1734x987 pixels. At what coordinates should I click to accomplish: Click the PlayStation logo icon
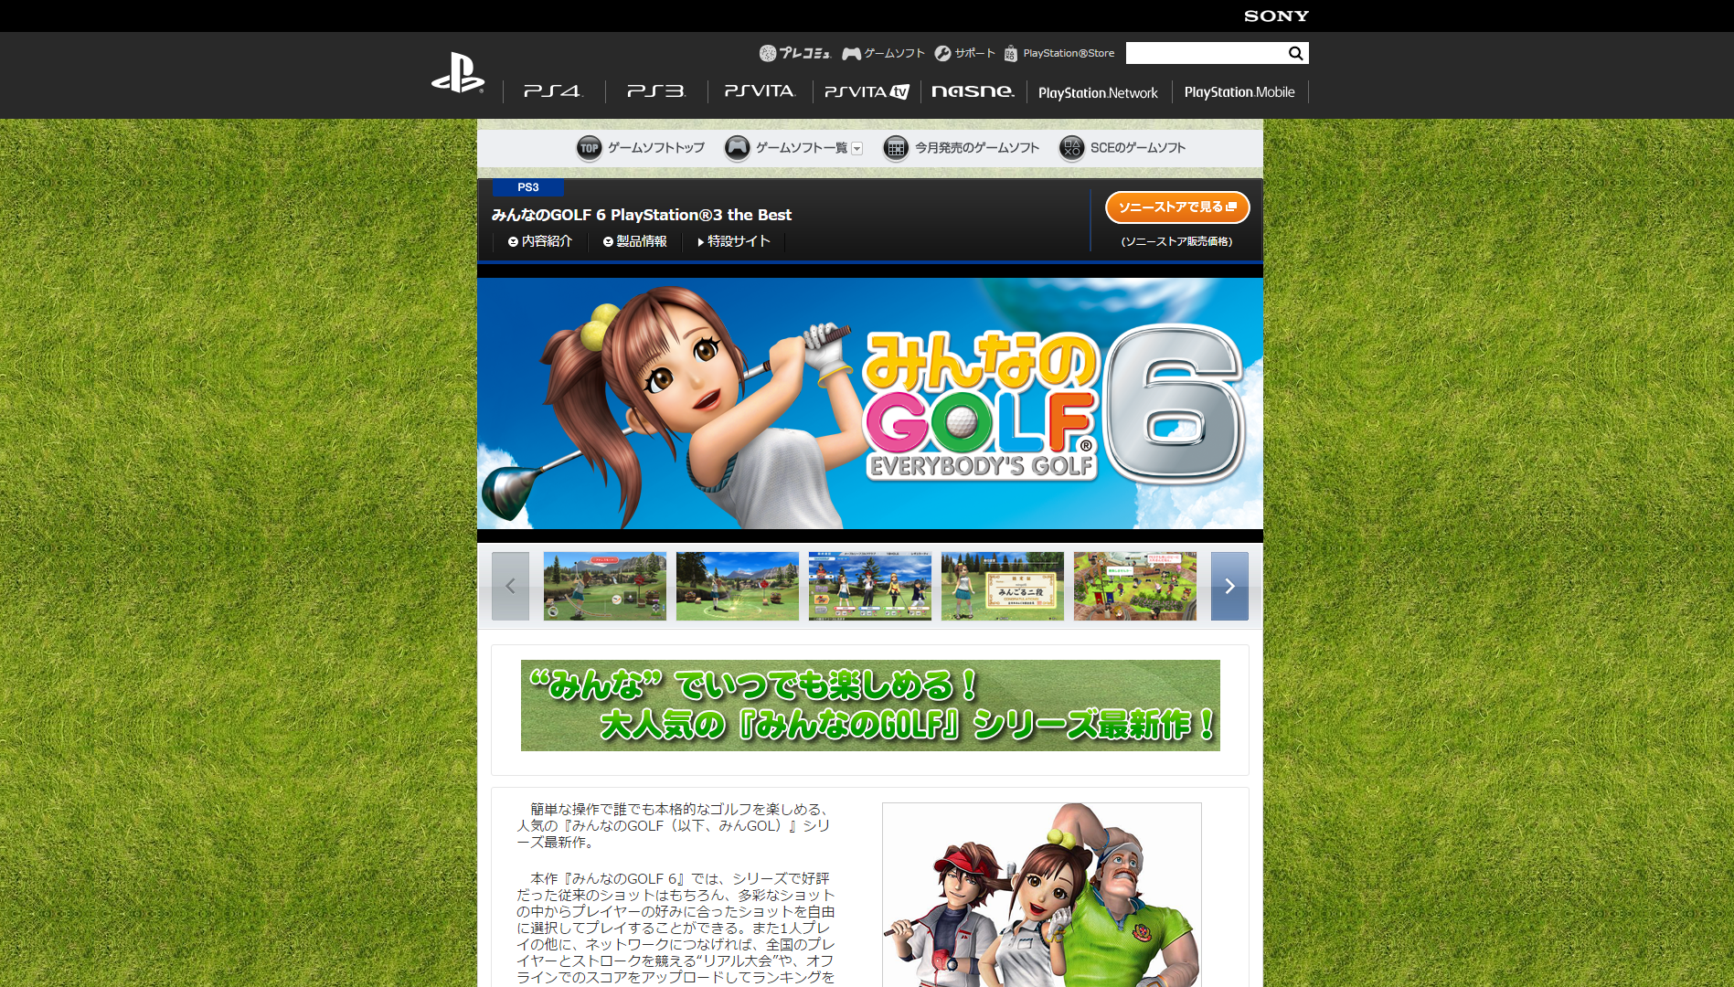[458, 73]
